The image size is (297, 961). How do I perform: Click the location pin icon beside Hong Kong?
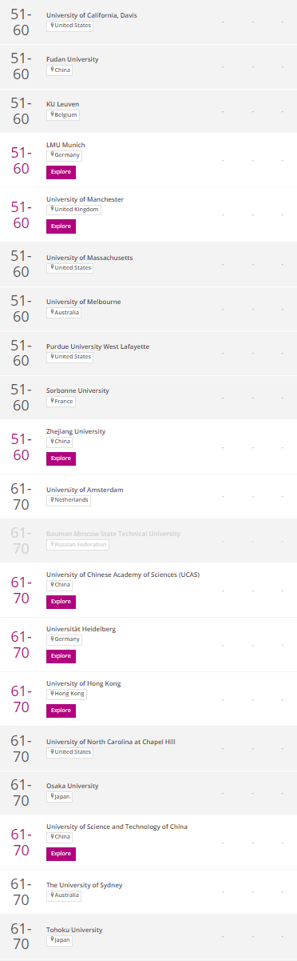tap(52, 694)
